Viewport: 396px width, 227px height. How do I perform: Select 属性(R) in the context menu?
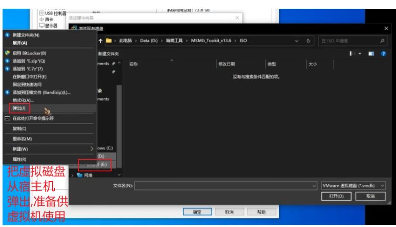19,159
